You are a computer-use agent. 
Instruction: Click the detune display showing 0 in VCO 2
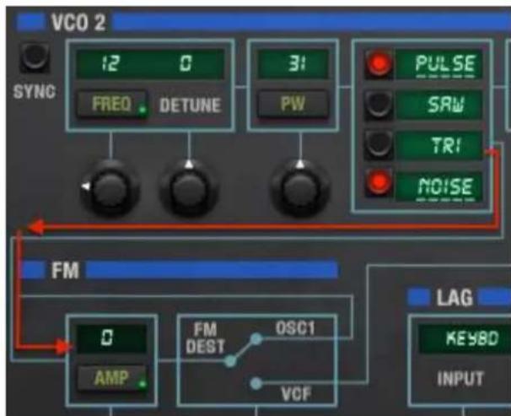coord(186,63)
